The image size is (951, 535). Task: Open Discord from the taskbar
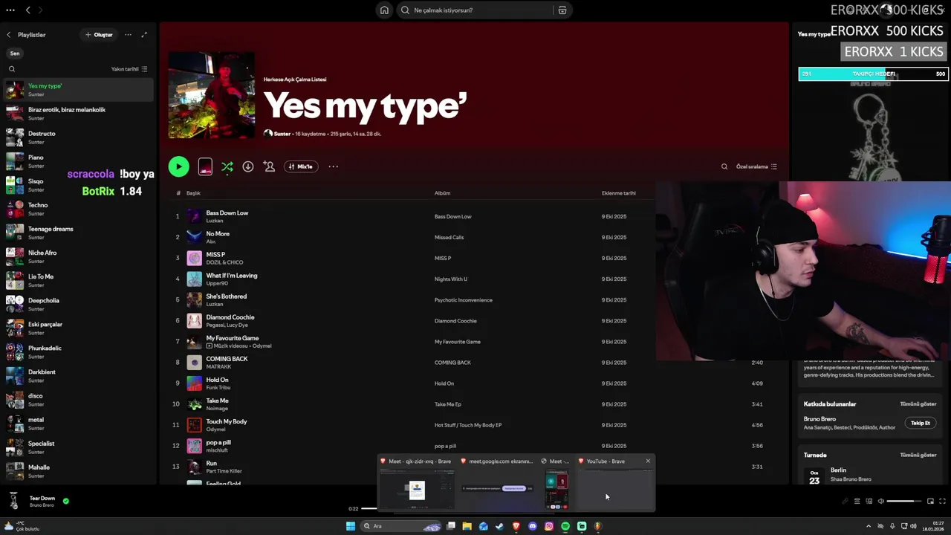point(533,526)
